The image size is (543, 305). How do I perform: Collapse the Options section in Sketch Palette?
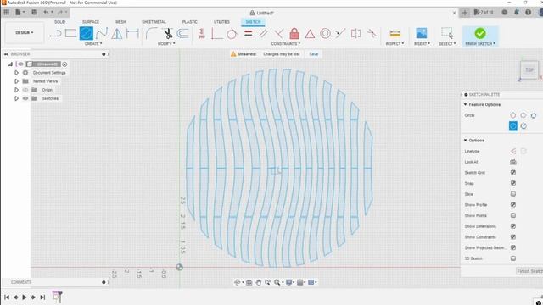pos(466,140)
